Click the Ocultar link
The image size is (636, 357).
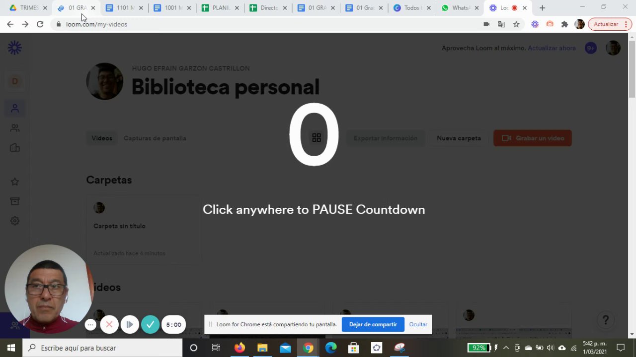pyautogui.click(x=418, y=324)
